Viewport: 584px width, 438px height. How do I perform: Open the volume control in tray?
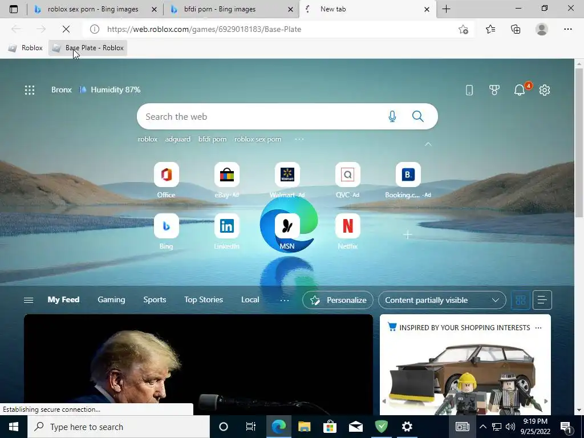tap(510, 427)
